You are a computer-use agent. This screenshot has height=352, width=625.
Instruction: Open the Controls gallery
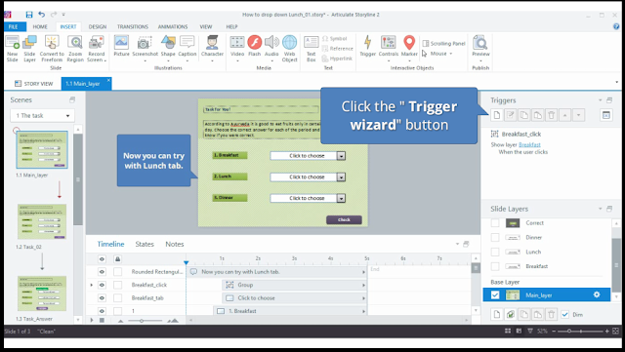(389, 49)
